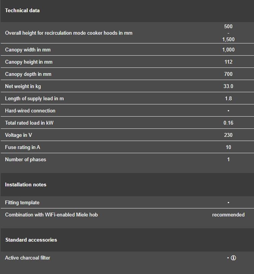Screen dimensions: 254x274
Task: Click the Canopy depth in mm label
Action: tap(28, 74)
